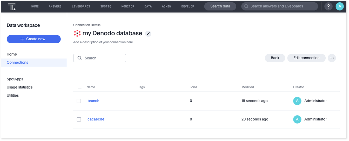Viewport: 349px width, 141px height.
Task: Go to the Liveboards tab
Action: pyautogui.click(x=81, y=6)
